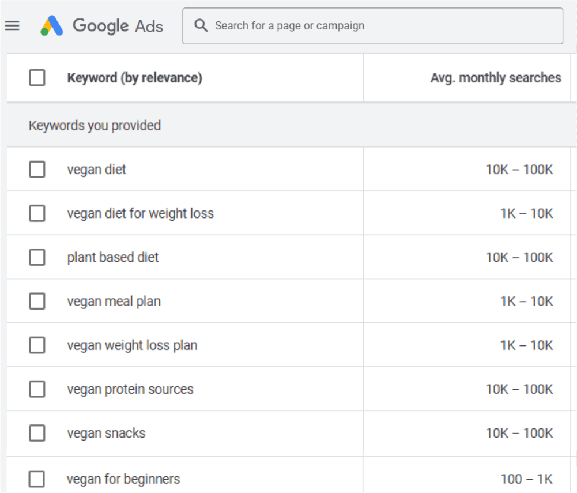Sort by Avg. monthly searches column
This screenshot has height=493, width=577.
[x=495, y=78]
